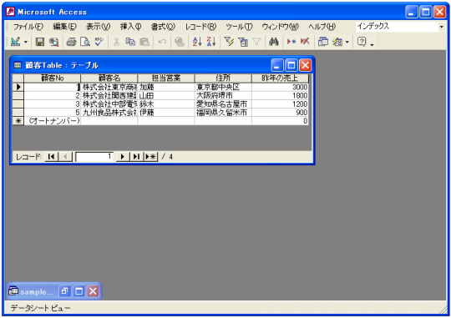Viewport: 451px width, 318px height.
Task: Go to next record in navigator
Action: 123,157
